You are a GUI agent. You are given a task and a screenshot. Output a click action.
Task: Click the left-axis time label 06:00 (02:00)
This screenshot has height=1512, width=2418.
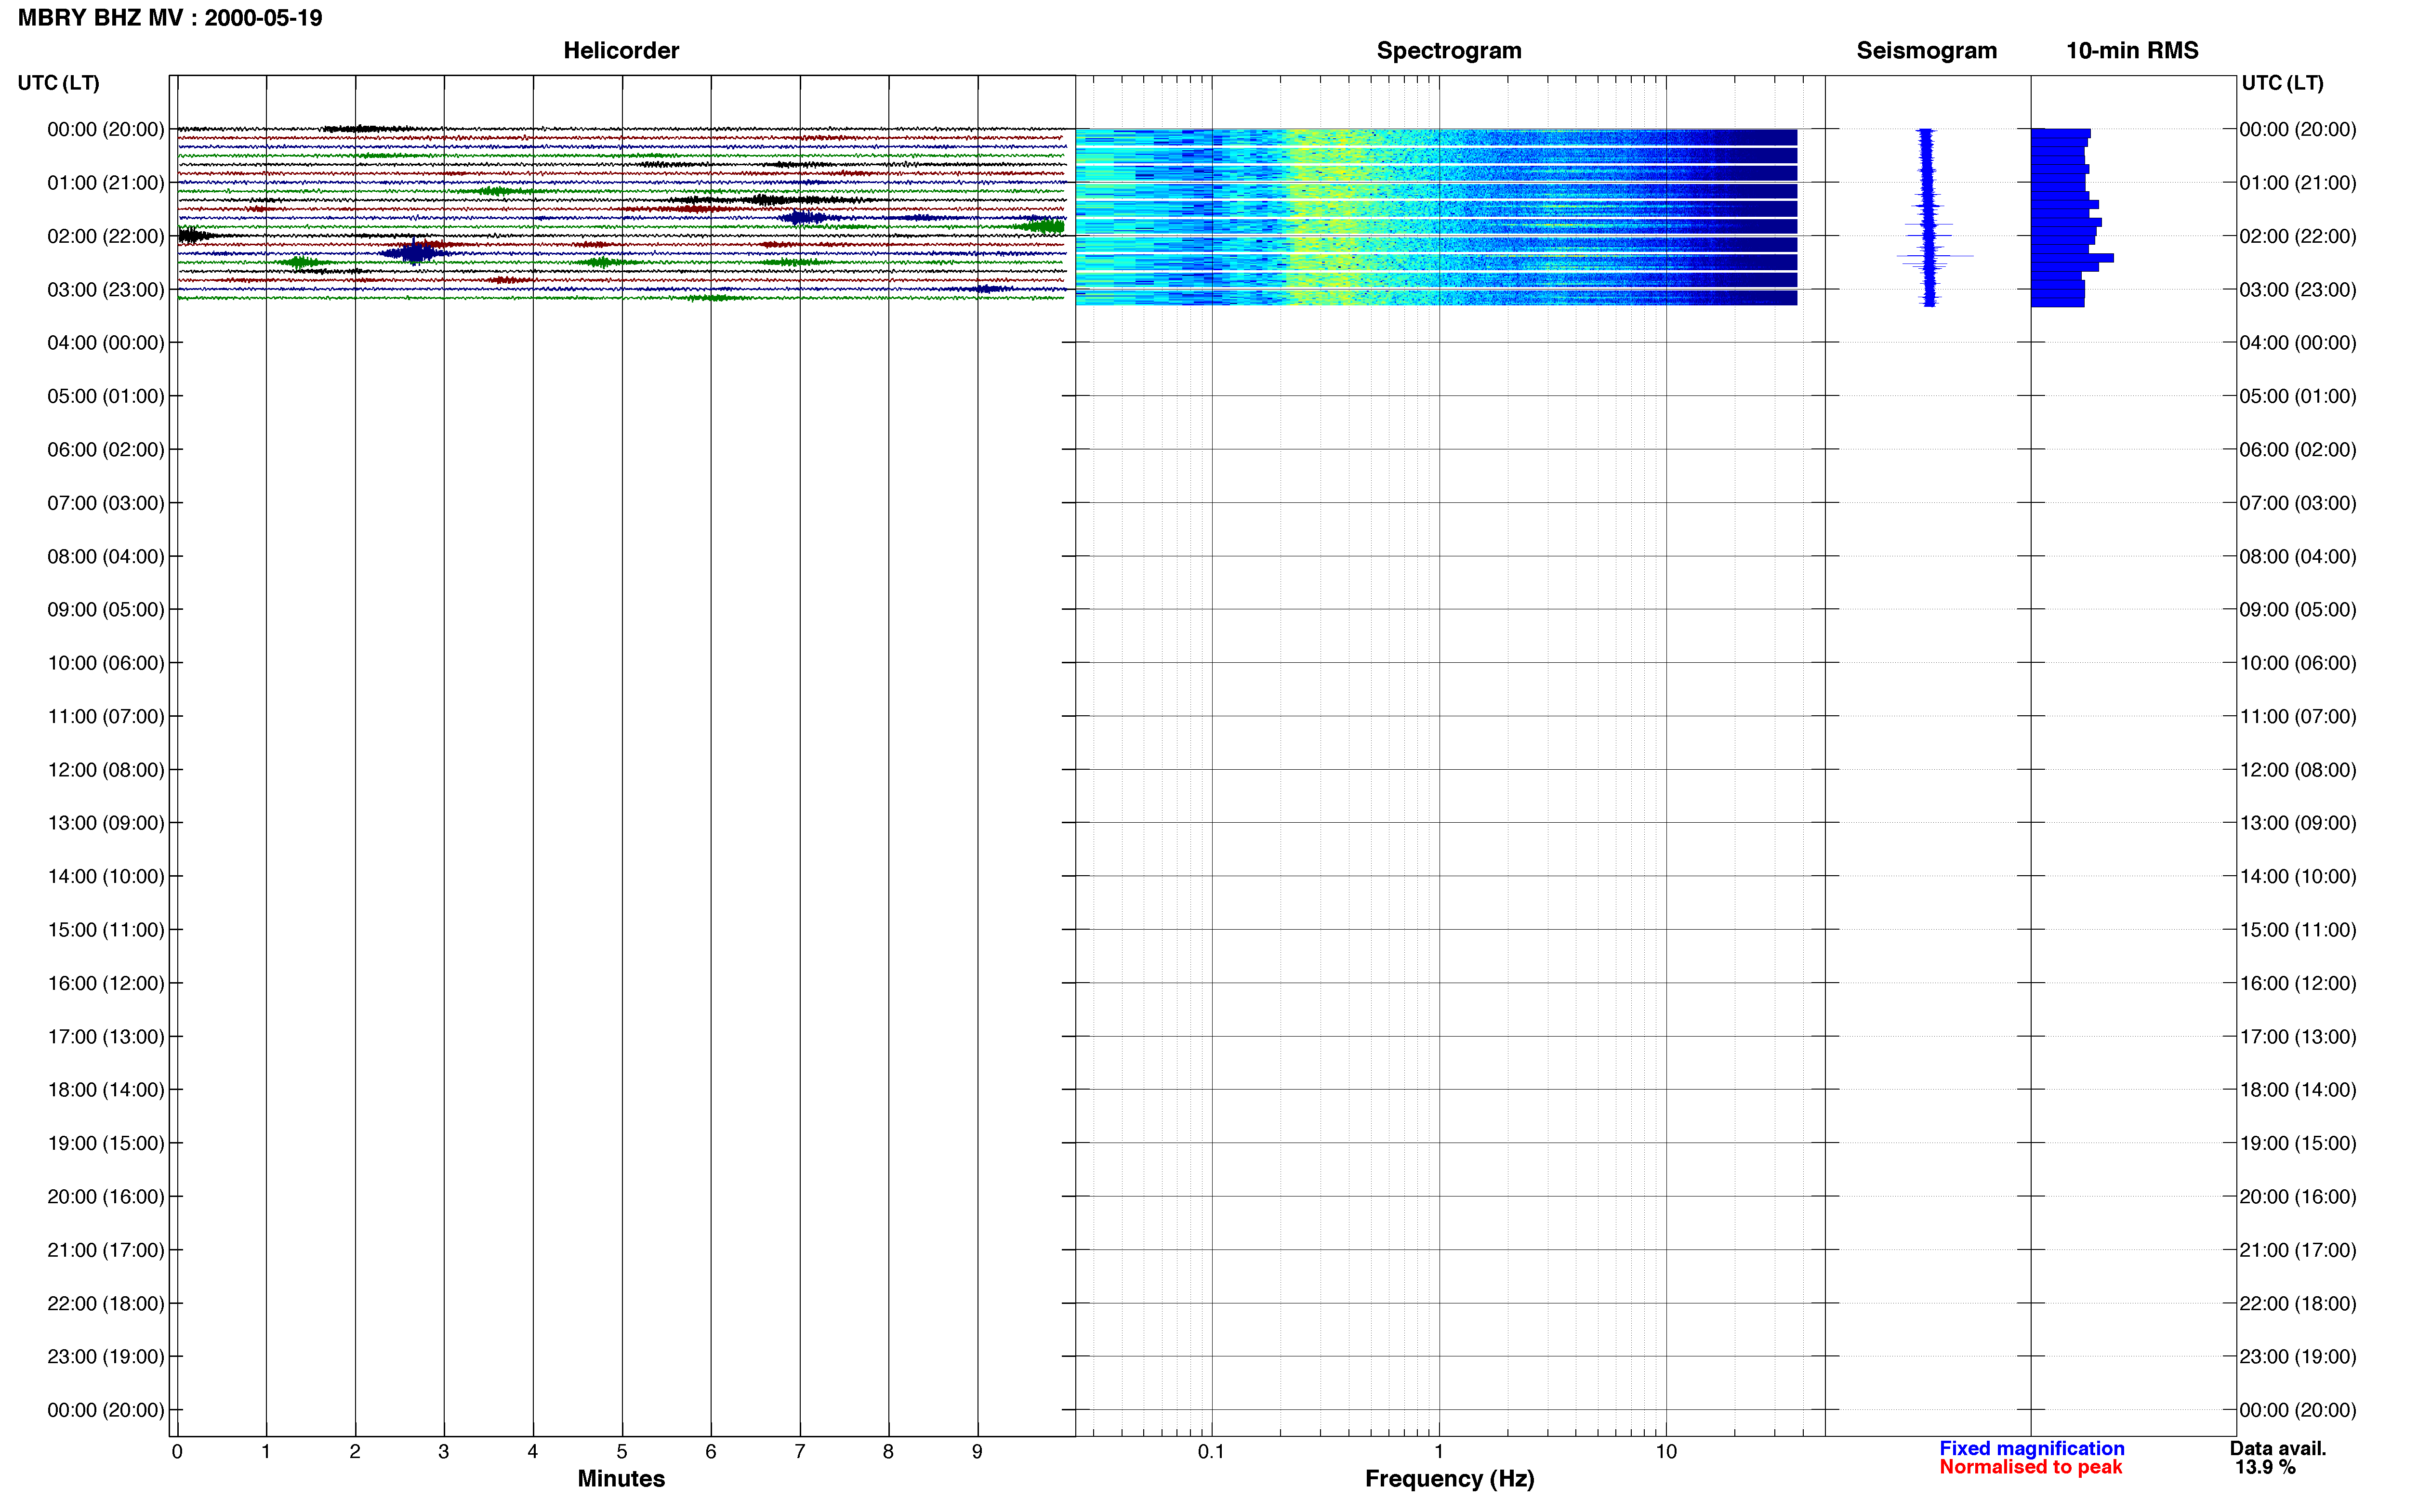[106, 450]
